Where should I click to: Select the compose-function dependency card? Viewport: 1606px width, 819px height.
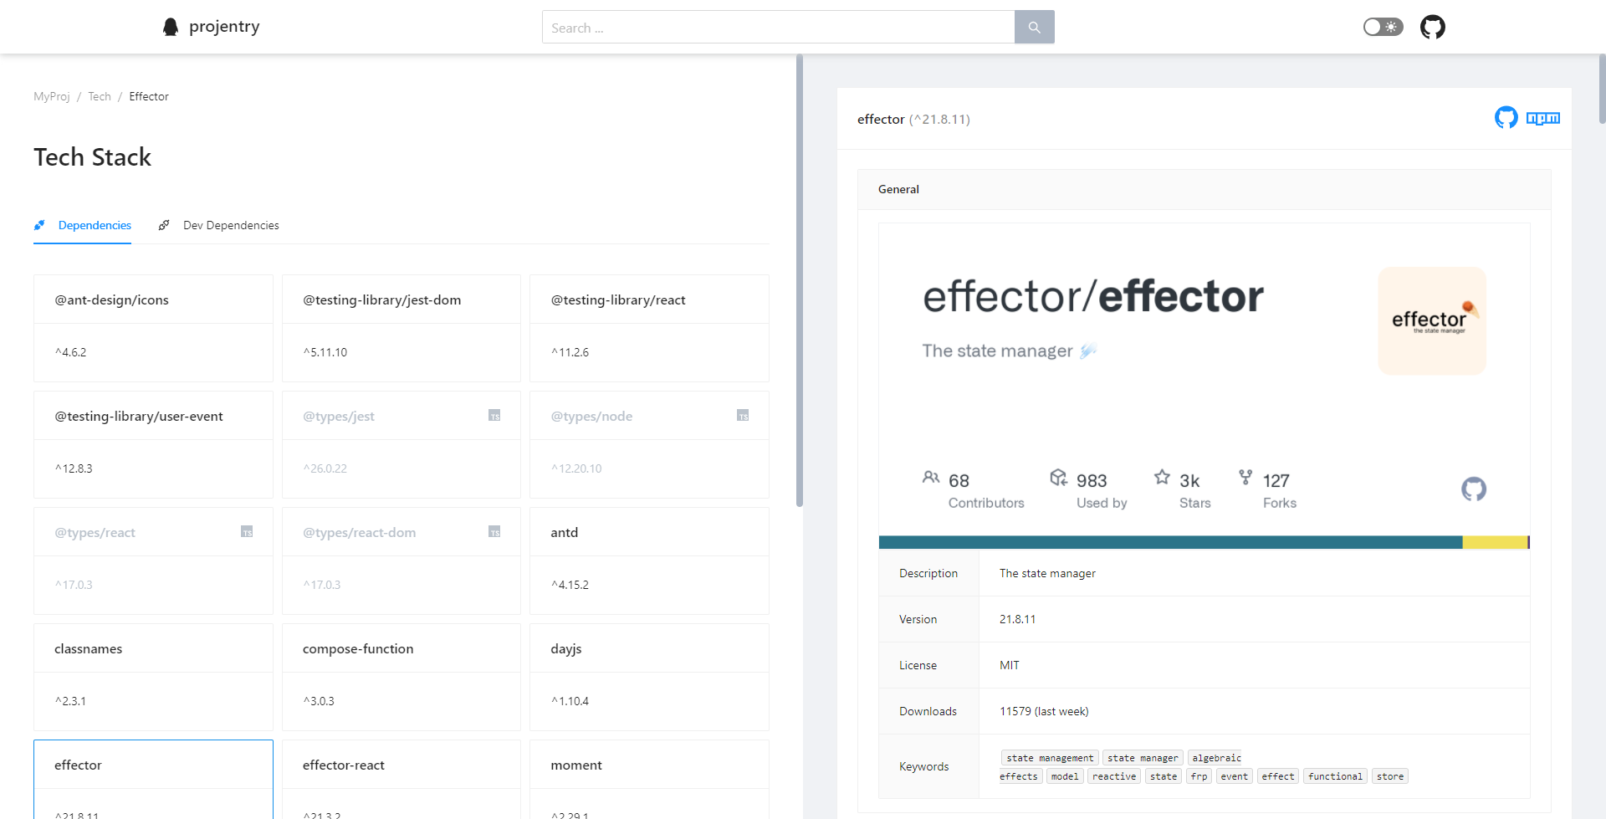(401, 677)
